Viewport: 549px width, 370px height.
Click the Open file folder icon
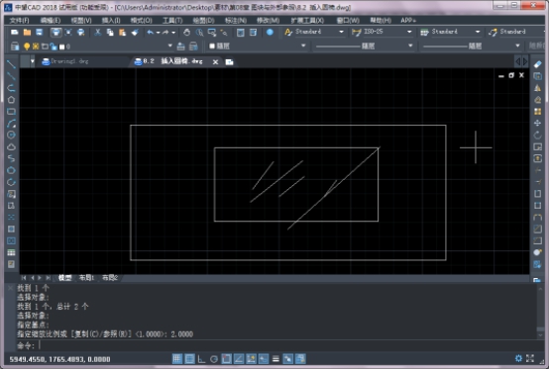27,33
